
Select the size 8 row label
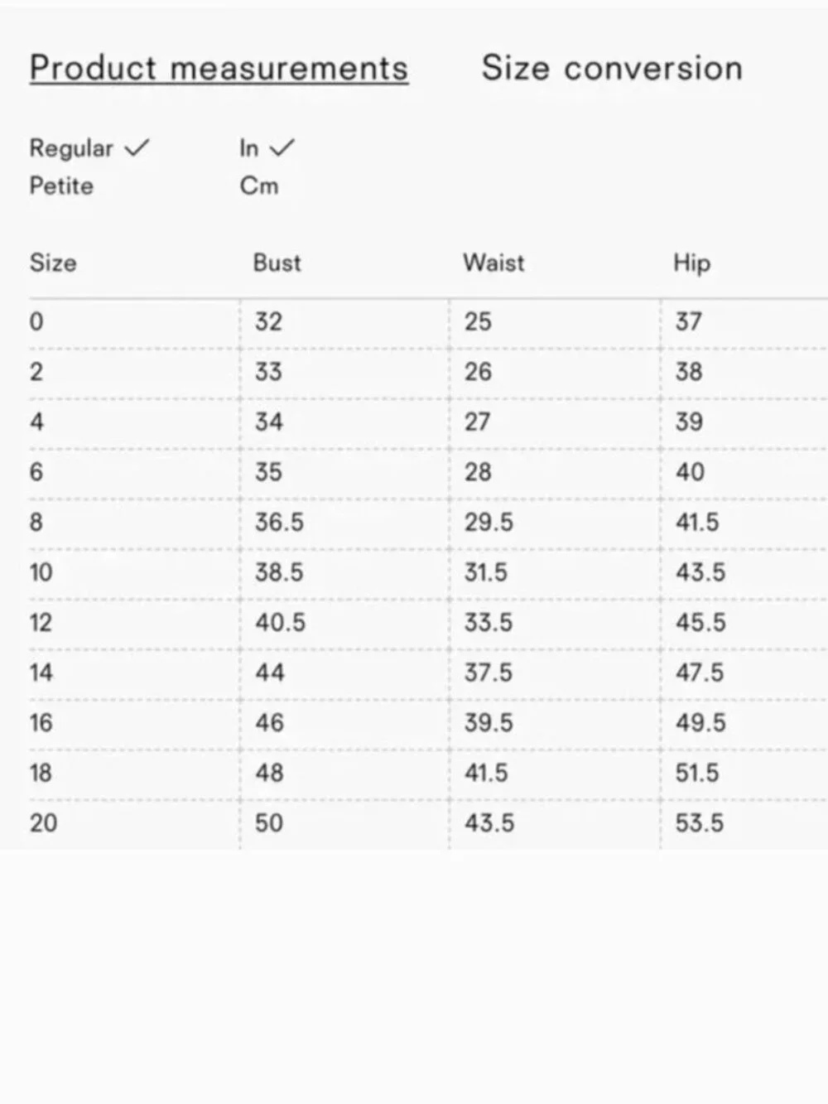[36, 522]
